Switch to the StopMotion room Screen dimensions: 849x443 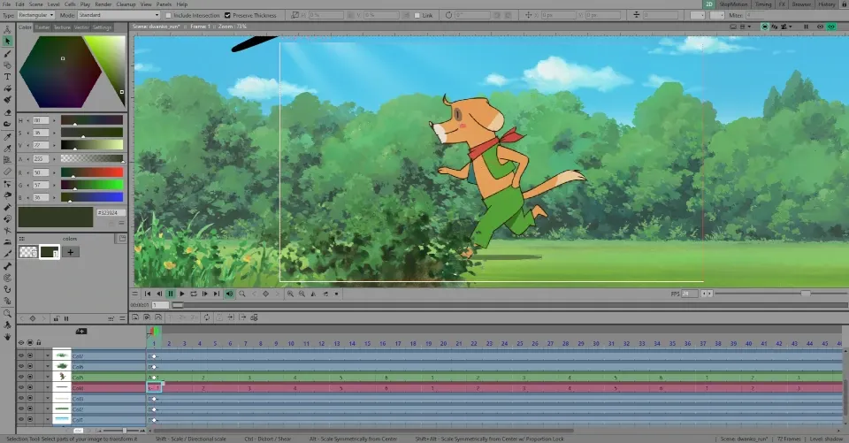(734, 4)
